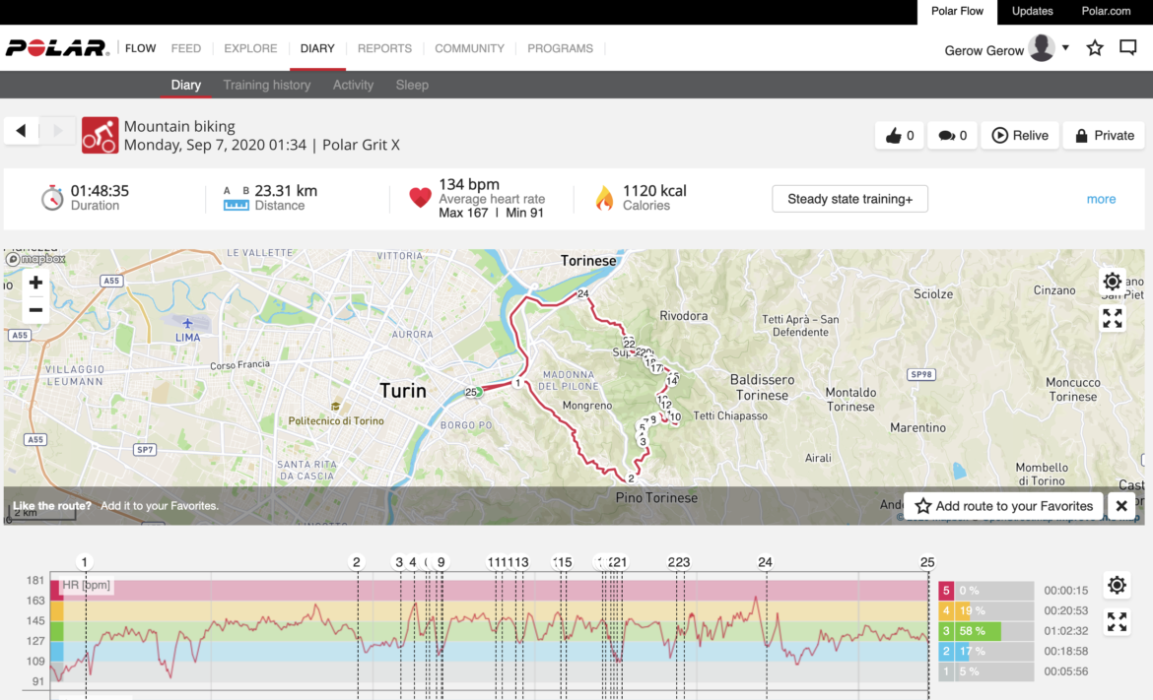Click the Relive button
Image resolution: width=1153 pixels, height=700 pixels.
(1020, 136)
